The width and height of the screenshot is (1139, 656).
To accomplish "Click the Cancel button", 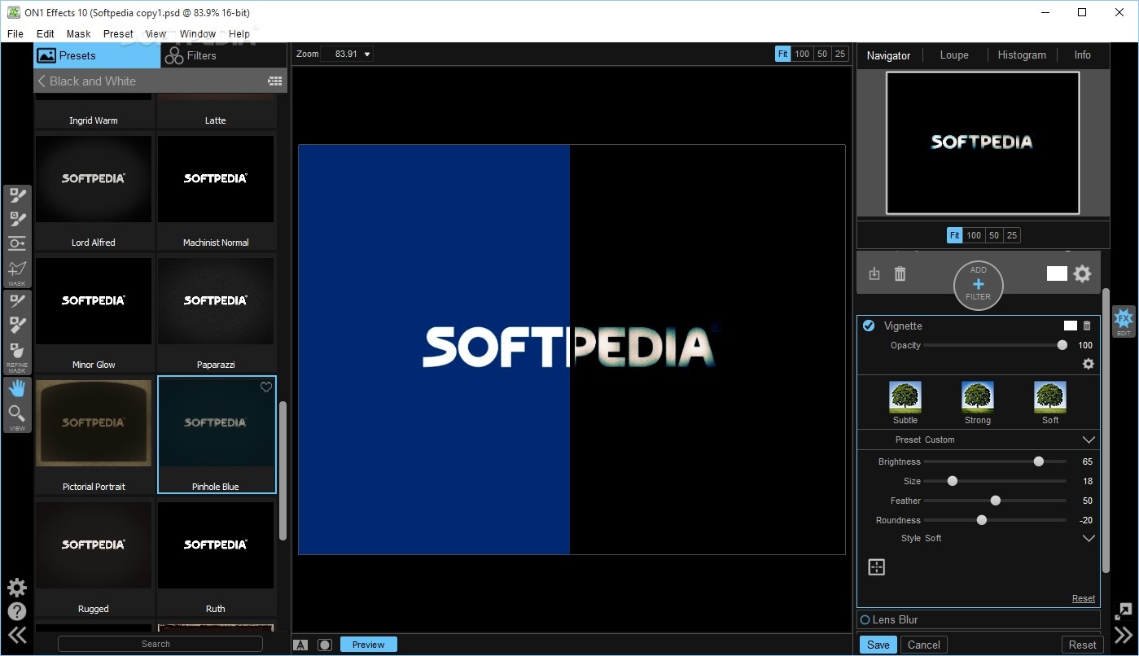I will [924, 645].
